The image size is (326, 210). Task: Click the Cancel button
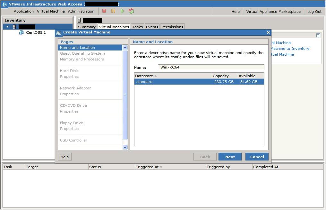tap(257, 157)
